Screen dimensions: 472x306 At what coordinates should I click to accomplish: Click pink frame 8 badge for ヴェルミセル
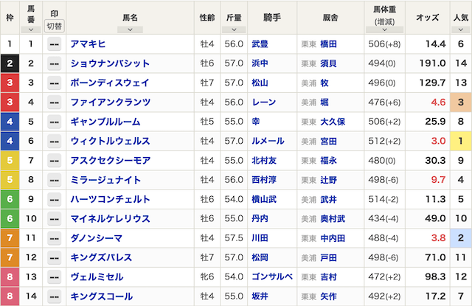click(10, 277)
